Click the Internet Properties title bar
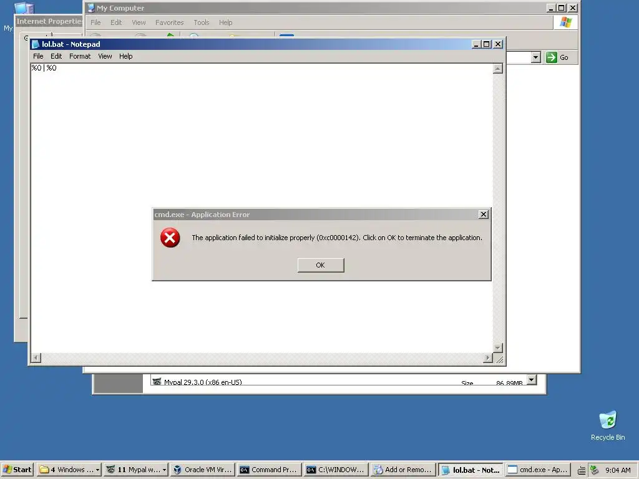 point(49,21)
